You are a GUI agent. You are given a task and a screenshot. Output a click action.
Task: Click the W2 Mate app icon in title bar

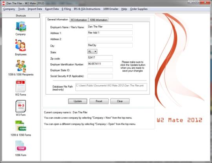click(x=4, y=3)
